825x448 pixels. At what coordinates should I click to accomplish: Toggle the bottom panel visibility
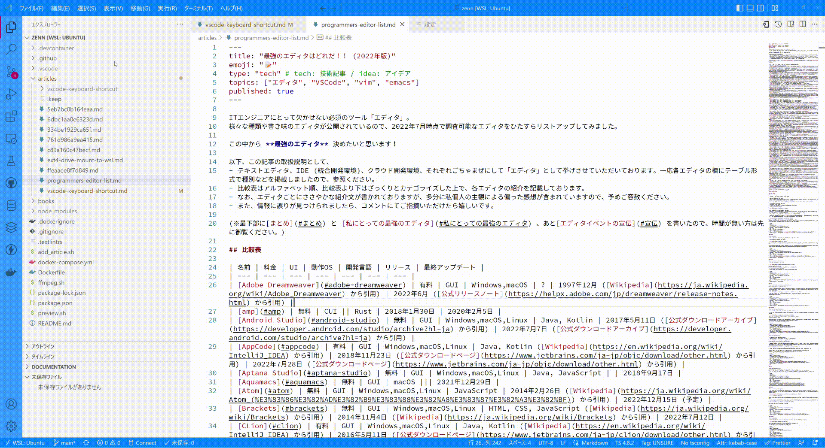point(750,8)
